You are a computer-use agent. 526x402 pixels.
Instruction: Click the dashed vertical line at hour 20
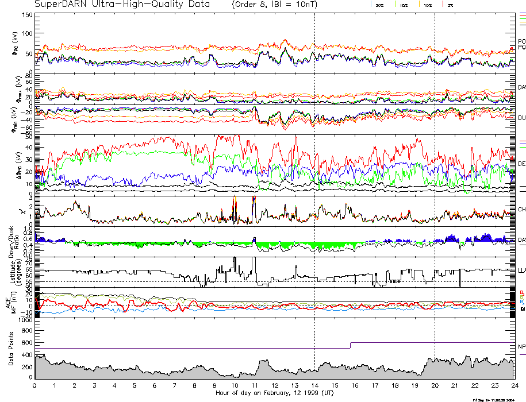click(x=435, y=172)
